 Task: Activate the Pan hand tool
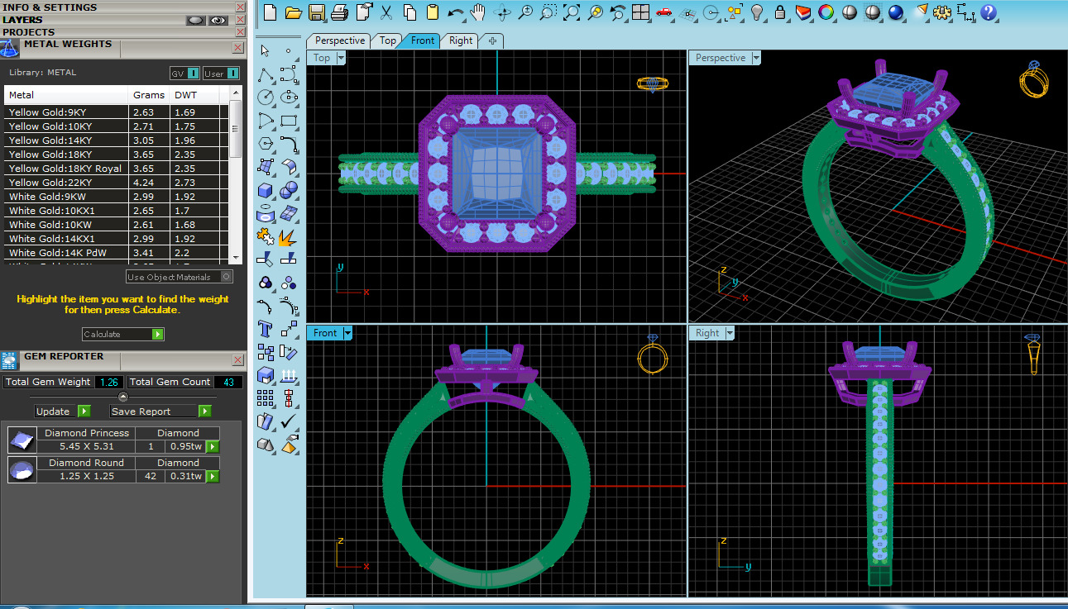(478, 12)
